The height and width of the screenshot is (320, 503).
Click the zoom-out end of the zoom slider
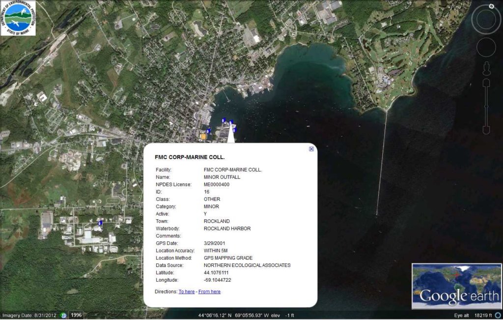[486, 130]
